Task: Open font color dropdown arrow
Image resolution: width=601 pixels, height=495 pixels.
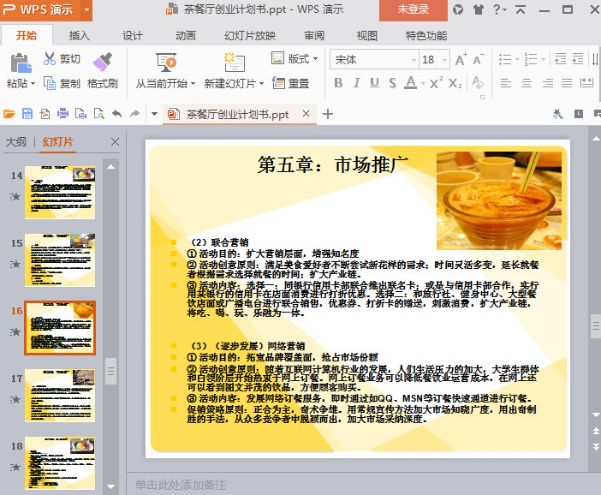Action: [x=423, y=83]
